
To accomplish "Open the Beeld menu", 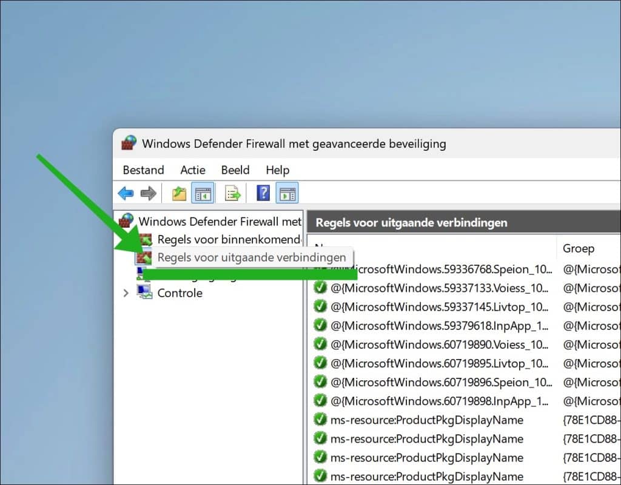I will point(235,170).
